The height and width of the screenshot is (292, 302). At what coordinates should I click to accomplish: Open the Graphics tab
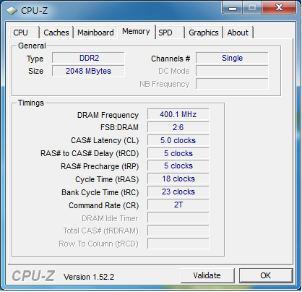204,33
